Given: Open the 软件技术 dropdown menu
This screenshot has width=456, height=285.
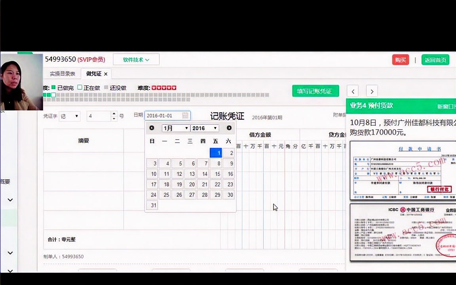Looking at the screenshot, I should (136, 59).
